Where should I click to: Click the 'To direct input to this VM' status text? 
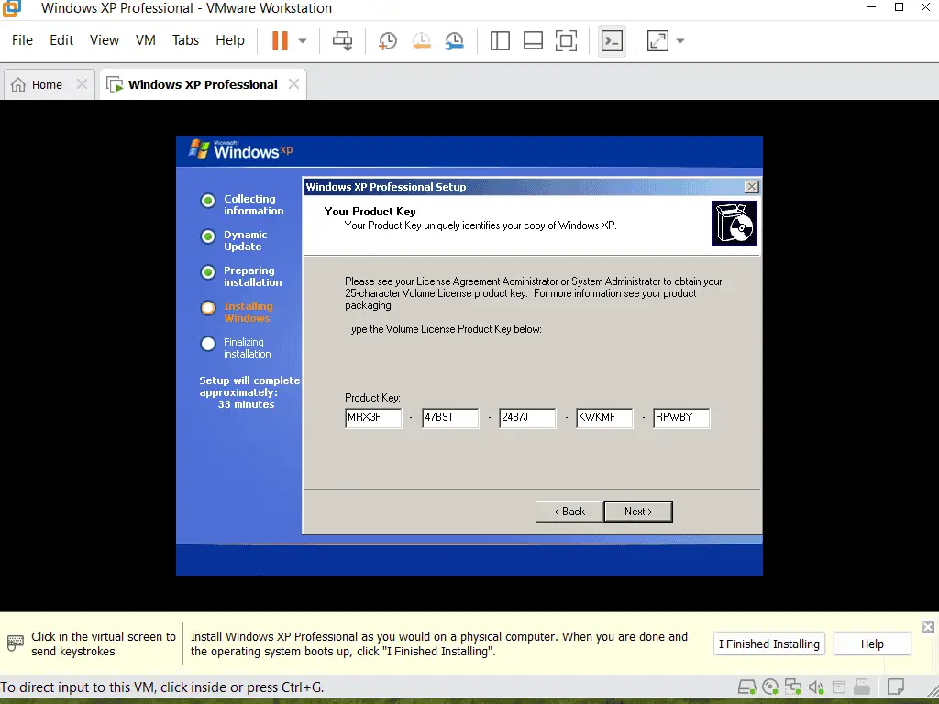coord(162,687)
